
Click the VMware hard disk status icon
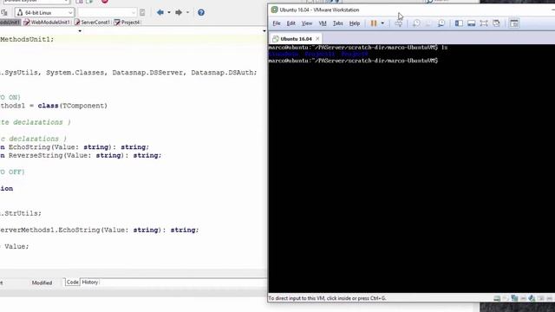click(x=497, y=298)
